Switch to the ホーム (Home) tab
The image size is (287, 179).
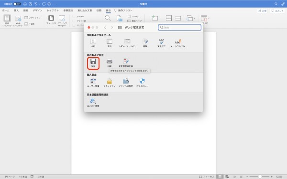(x=6, y=11)
